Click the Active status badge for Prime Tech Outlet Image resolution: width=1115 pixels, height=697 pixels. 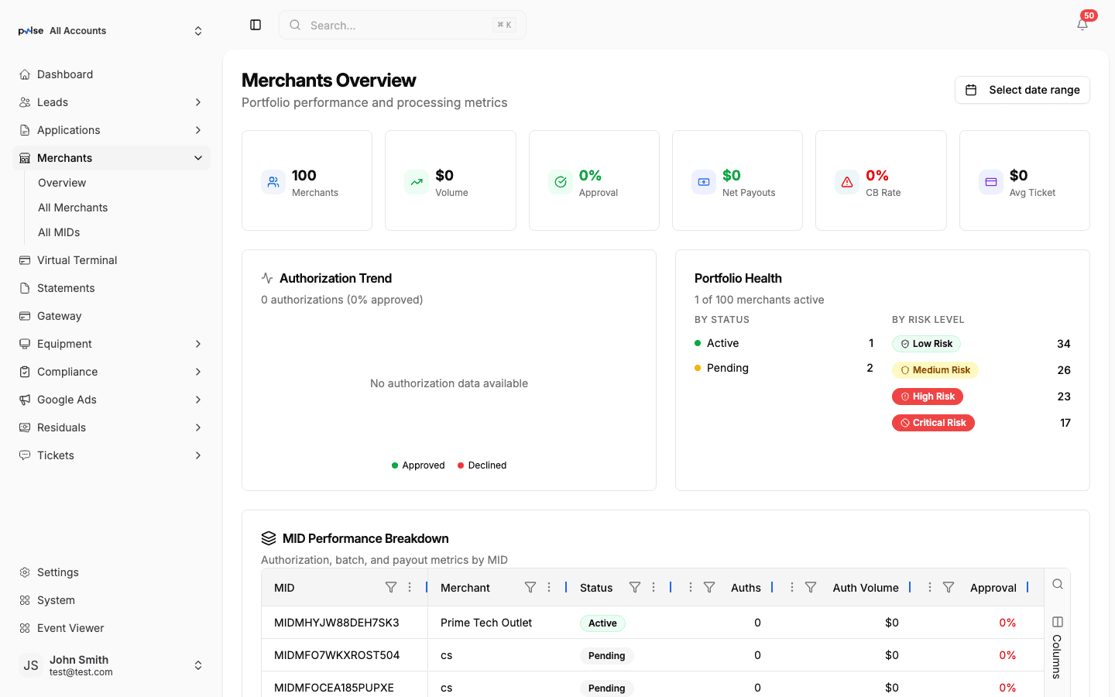602,623
